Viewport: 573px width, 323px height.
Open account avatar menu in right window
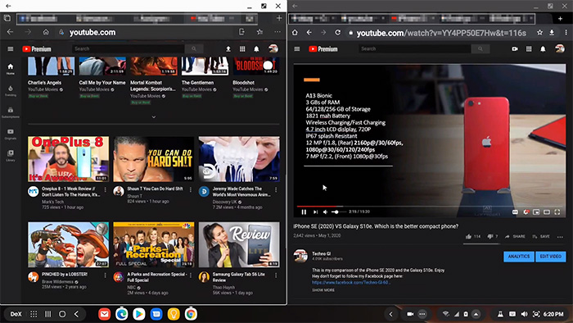click(x=559, y=48)
